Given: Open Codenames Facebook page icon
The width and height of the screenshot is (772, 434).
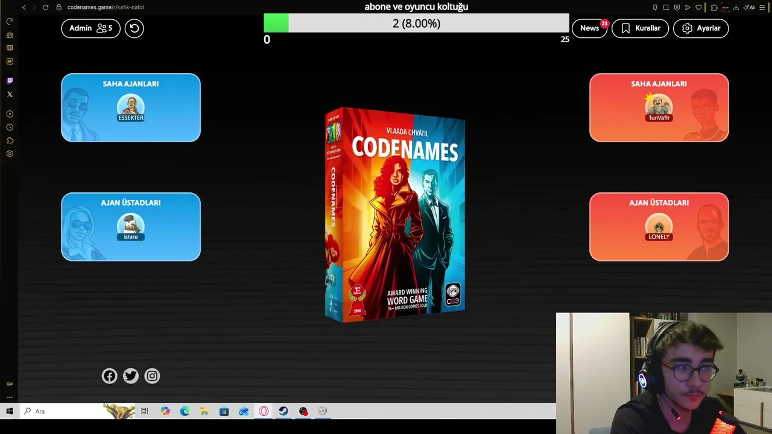Looking at the screenshot, I should 109,376.
